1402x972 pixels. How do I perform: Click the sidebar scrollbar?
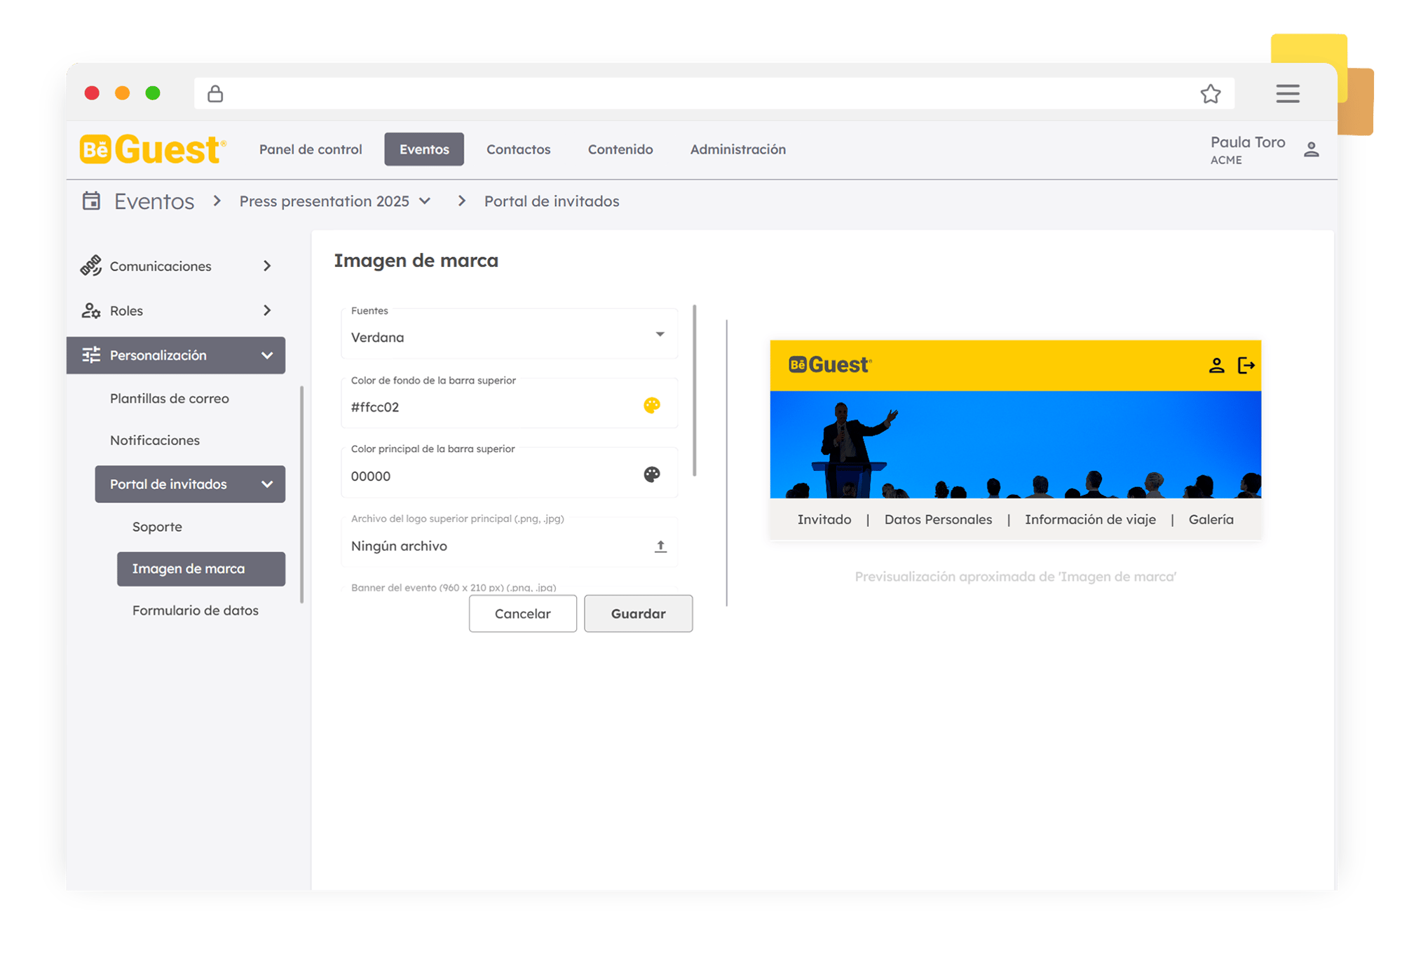(x=302, y=494)
